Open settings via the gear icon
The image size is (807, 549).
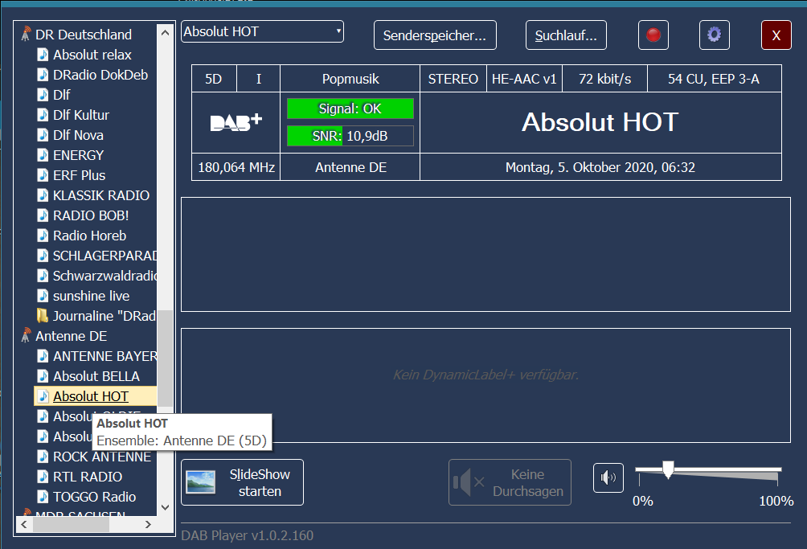[x=714, y=35]
